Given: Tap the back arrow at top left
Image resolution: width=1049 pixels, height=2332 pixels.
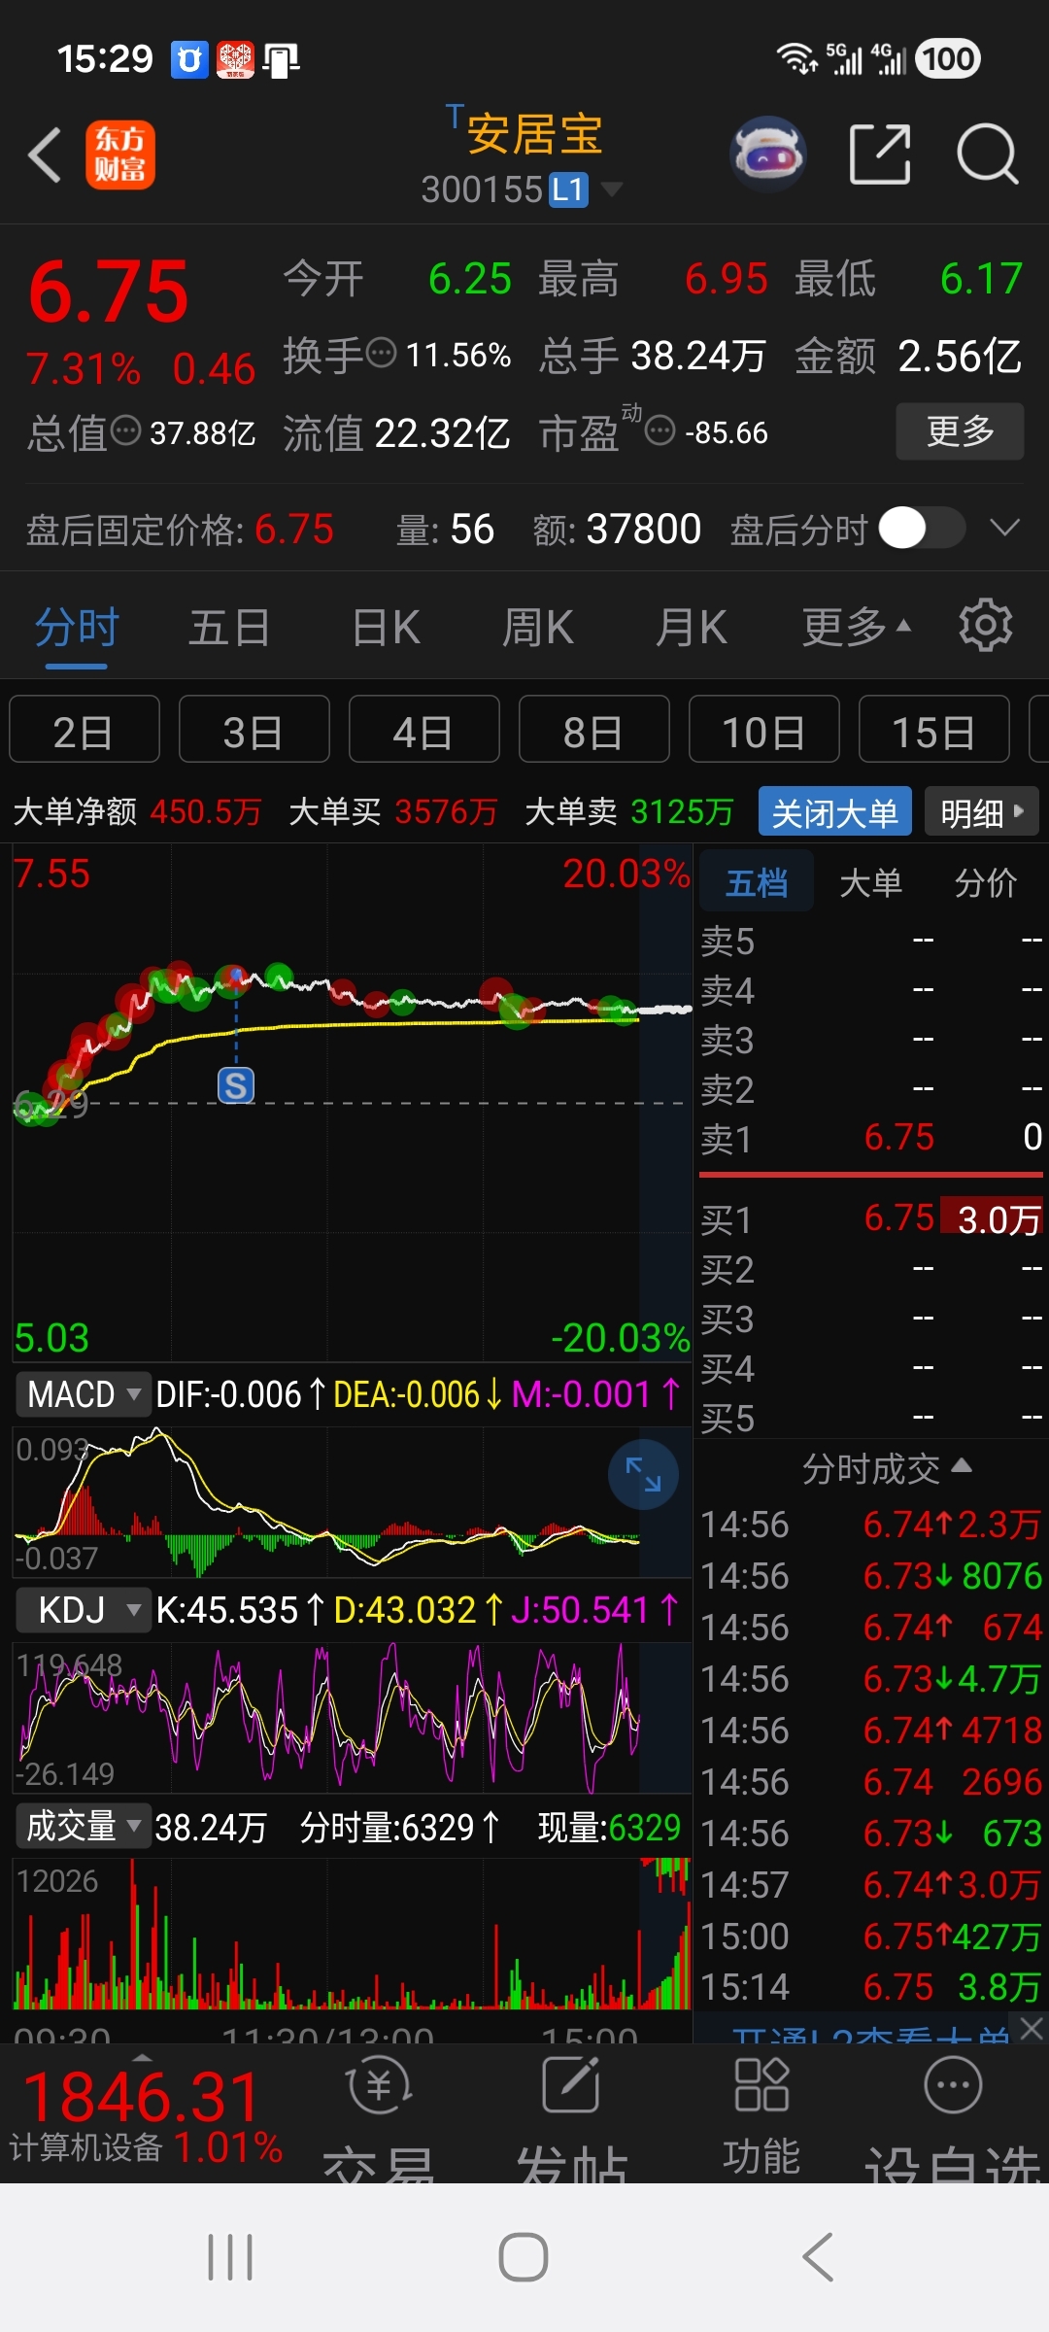Looking at the screenshot, I should click(46, 154).
